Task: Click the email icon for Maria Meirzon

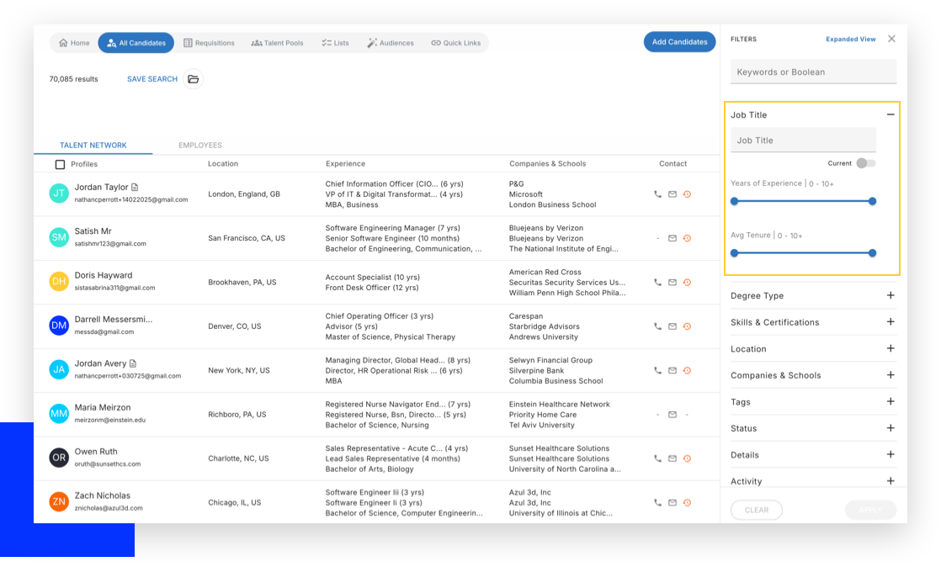Action: (673, 415)
